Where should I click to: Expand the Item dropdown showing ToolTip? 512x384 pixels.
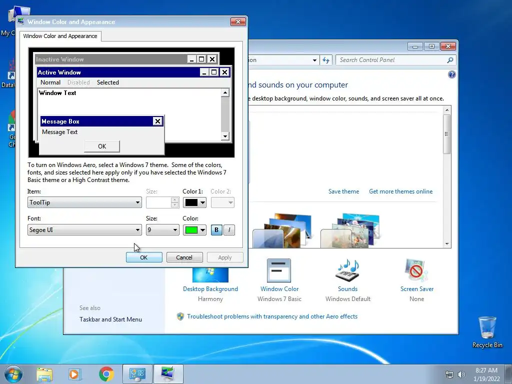point(84,202)
